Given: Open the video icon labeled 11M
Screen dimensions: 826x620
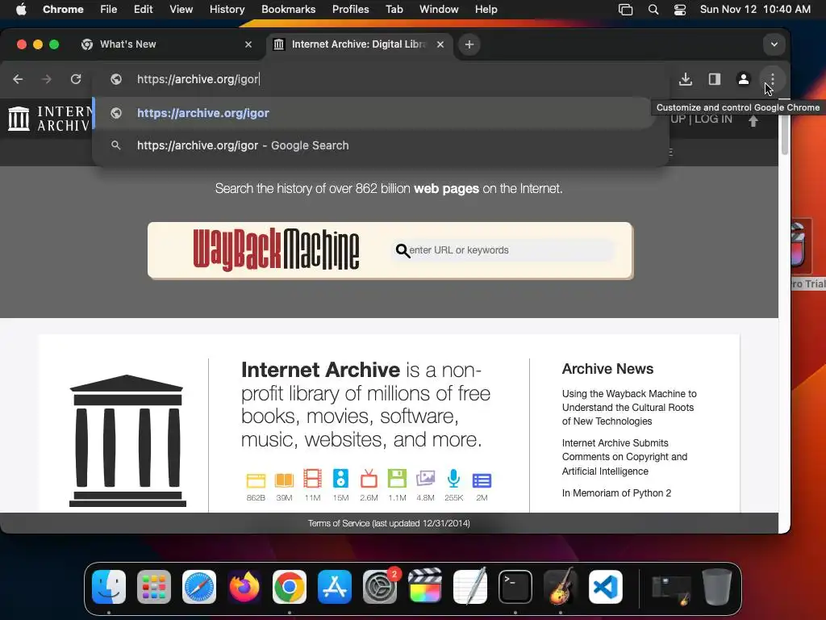Looking at the screenshot, I should [x=312, y=479].
